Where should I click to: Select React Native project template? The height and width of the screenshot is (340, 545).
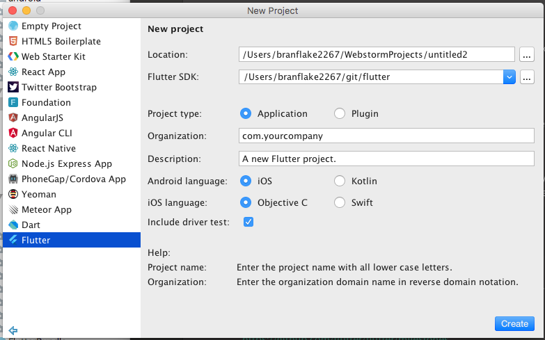(48, 148)
